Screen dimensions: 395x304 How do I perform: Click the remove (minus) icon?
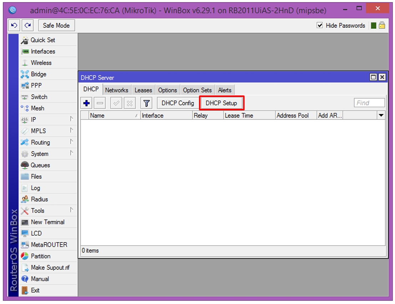tap(100, 103)
